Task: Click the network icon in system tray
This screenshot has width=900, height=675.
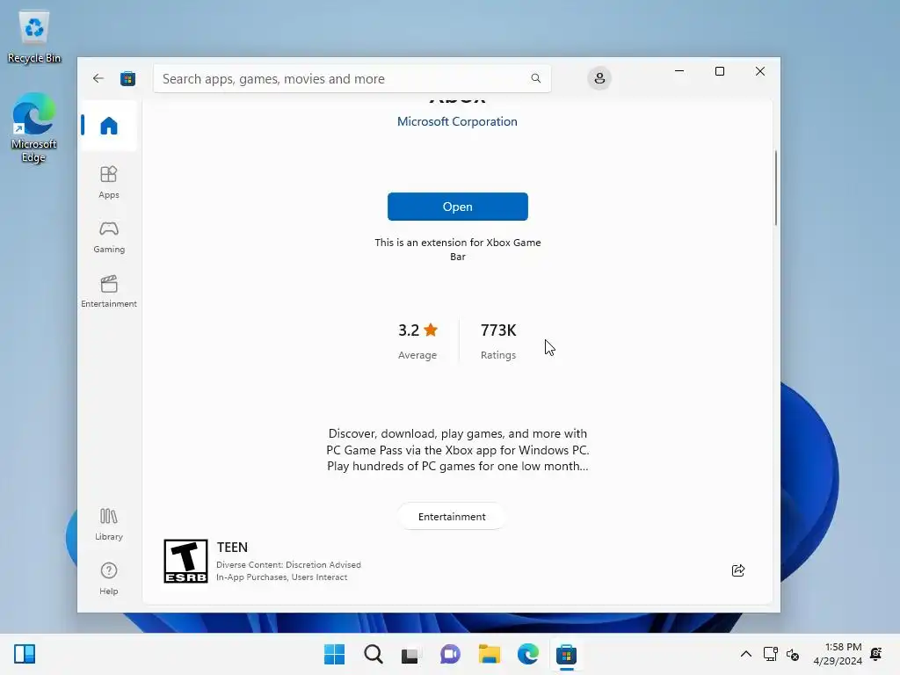Action: coord(770,654)
